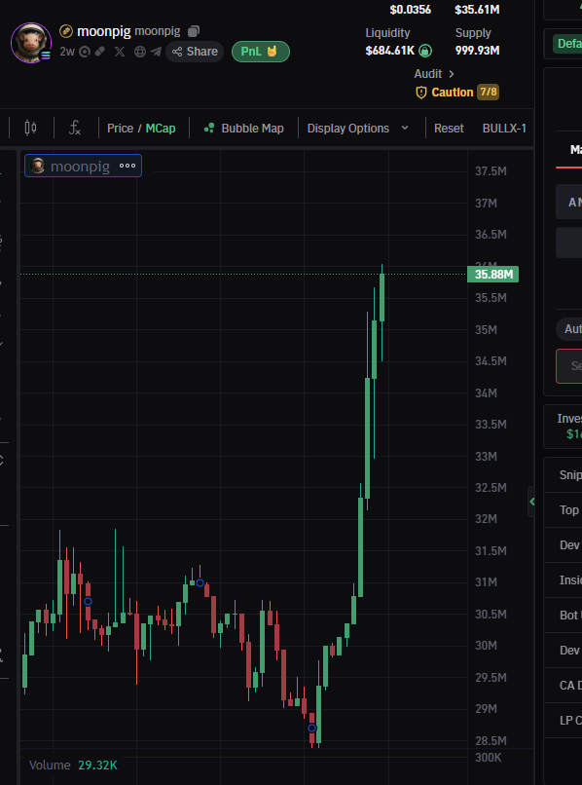Select the BULLX-1 layout
Viewport: 582px width, 785px height.
point(504,129)
